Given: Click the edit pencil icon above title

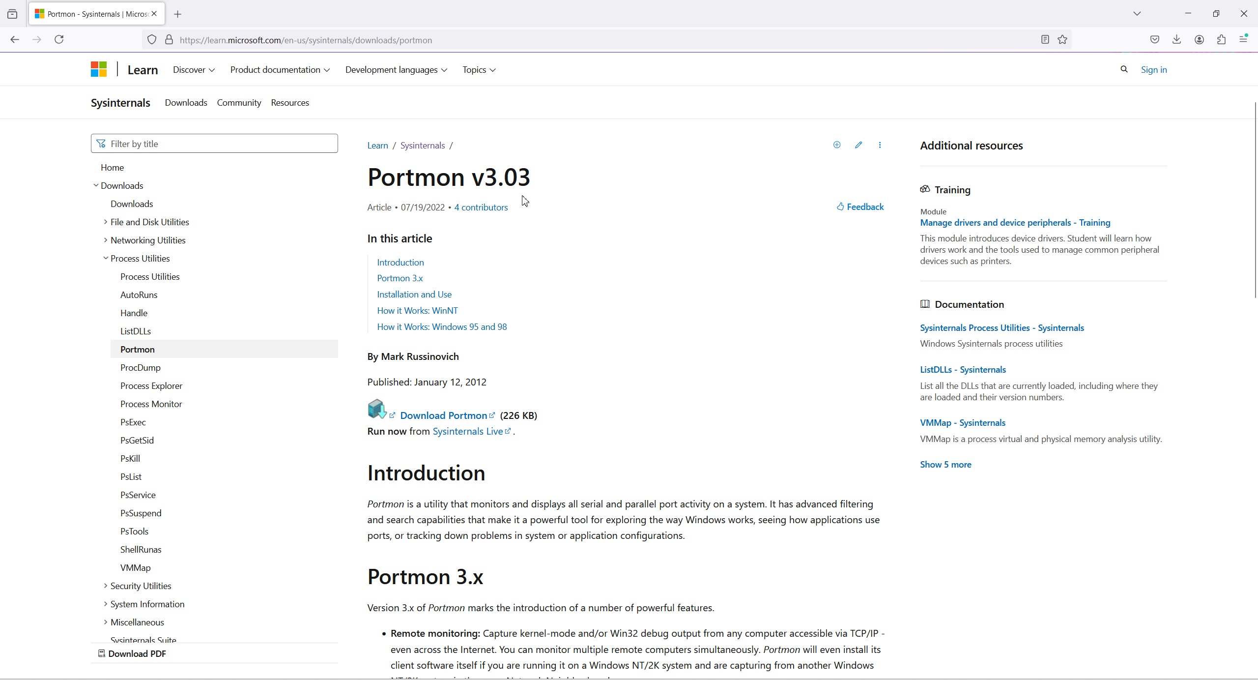Looking at the screenshot, I should [x=858, y=145].
